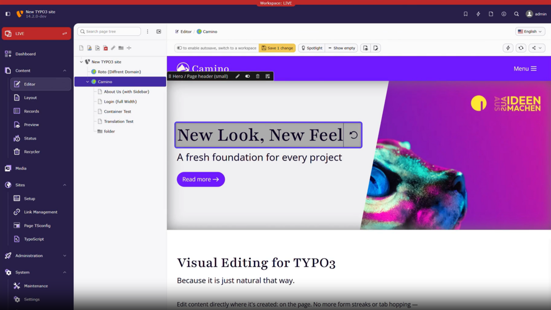Click the Read more button

pyautogui.click(x=201, y=179)
